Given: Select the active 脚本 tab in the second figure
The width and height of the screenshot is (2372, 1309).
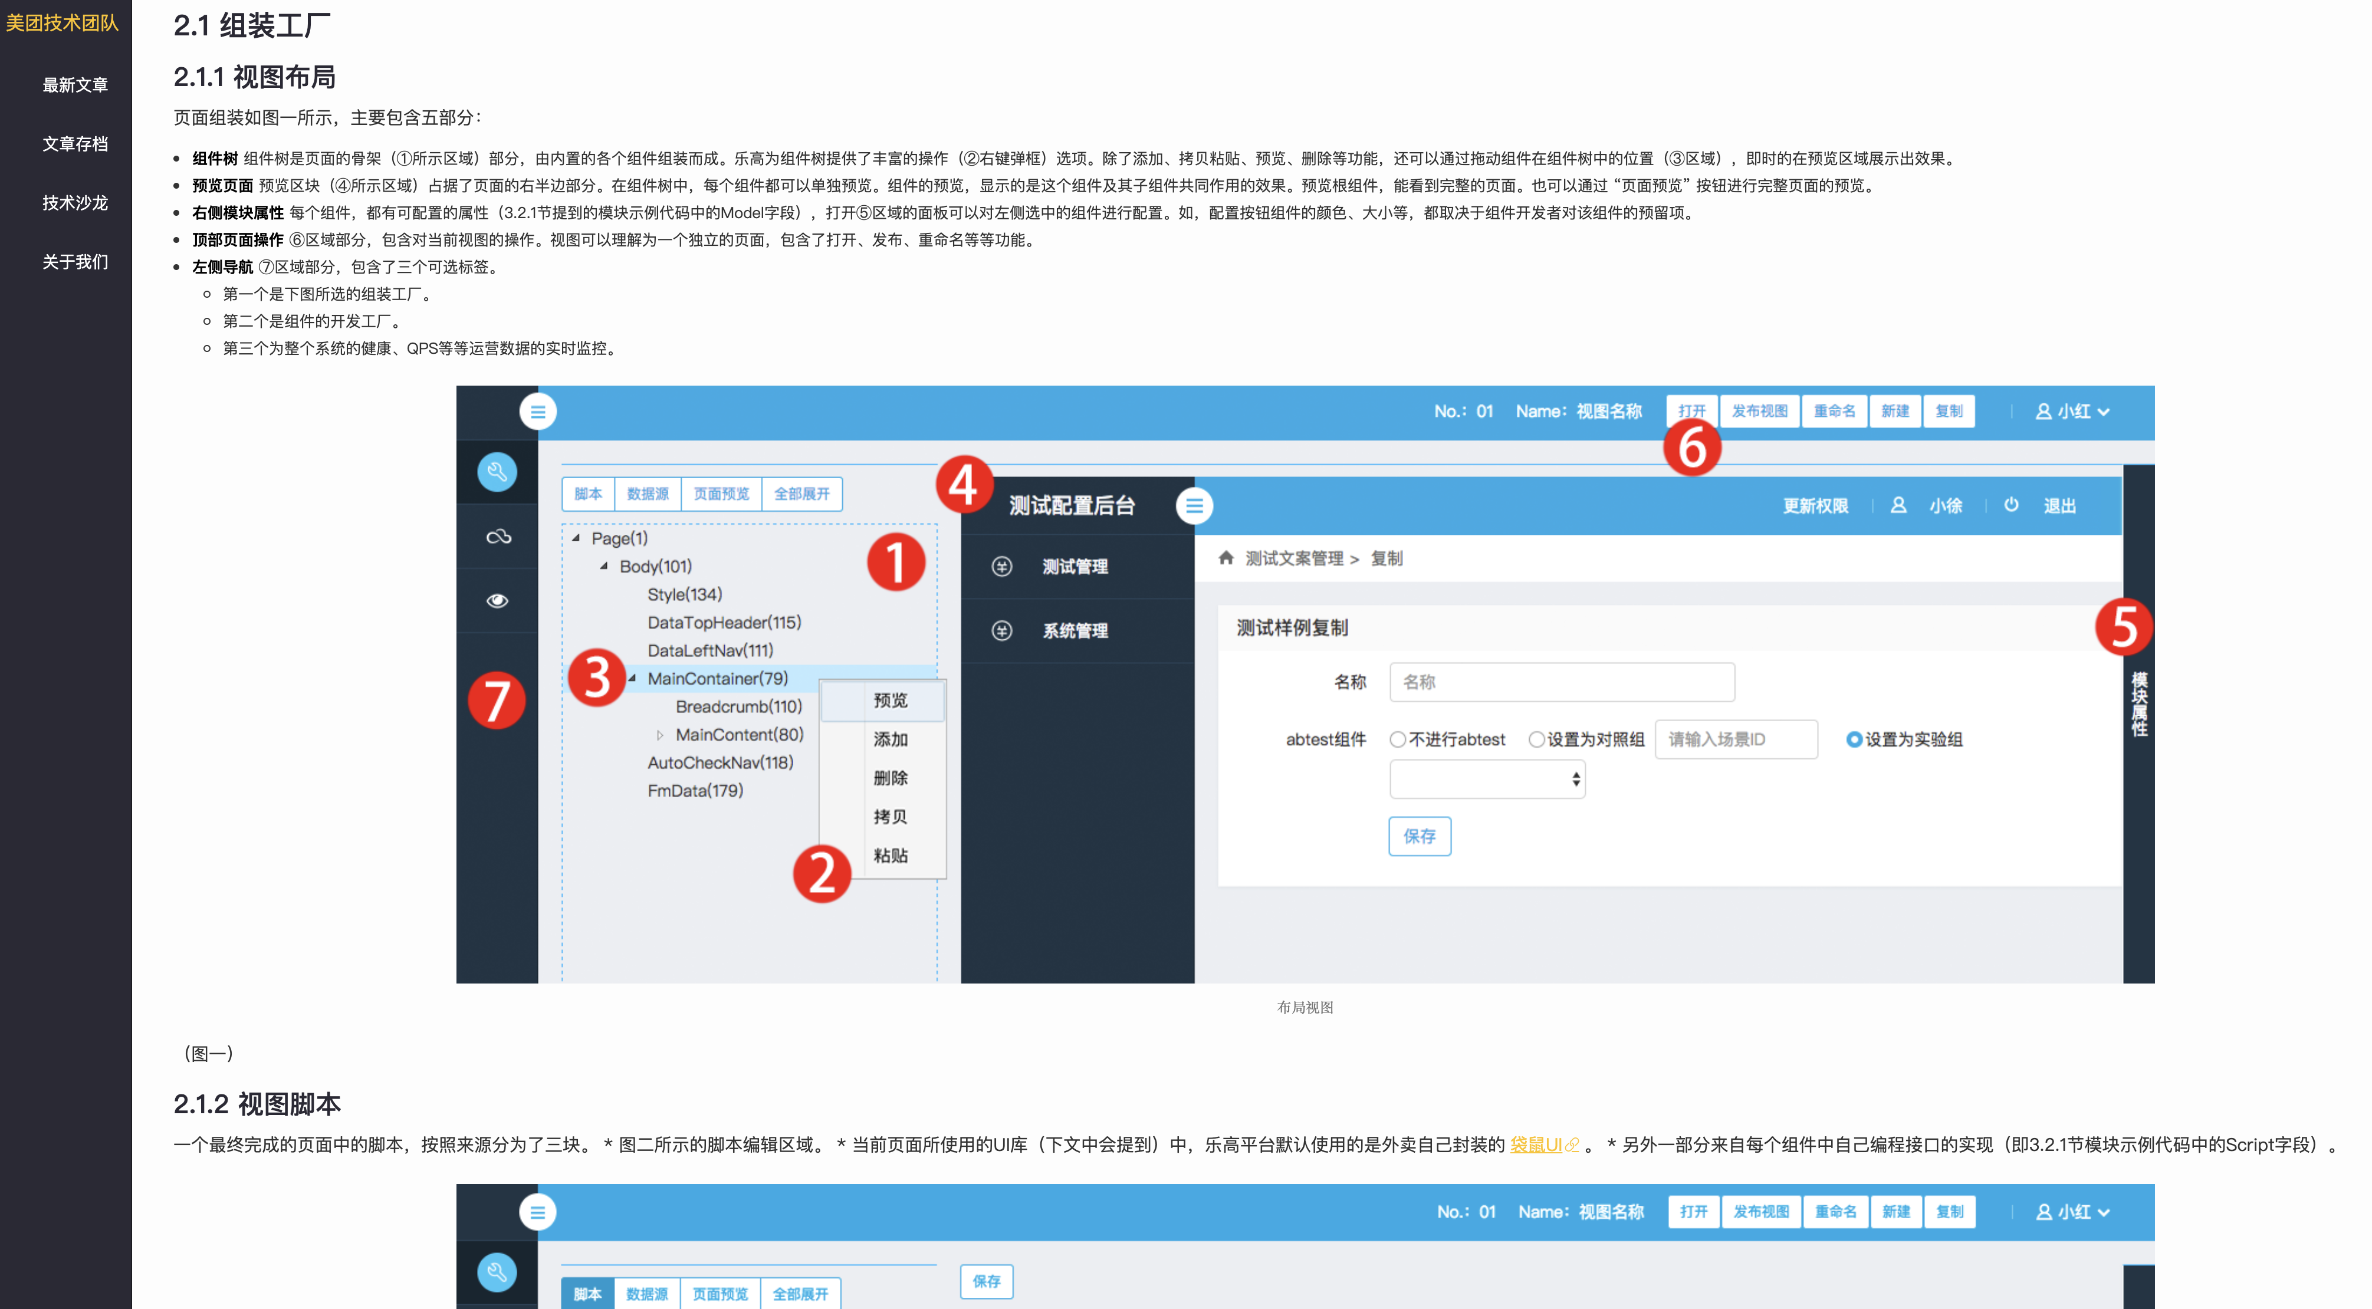Looking at the screenshot, I should (587, 1293).
